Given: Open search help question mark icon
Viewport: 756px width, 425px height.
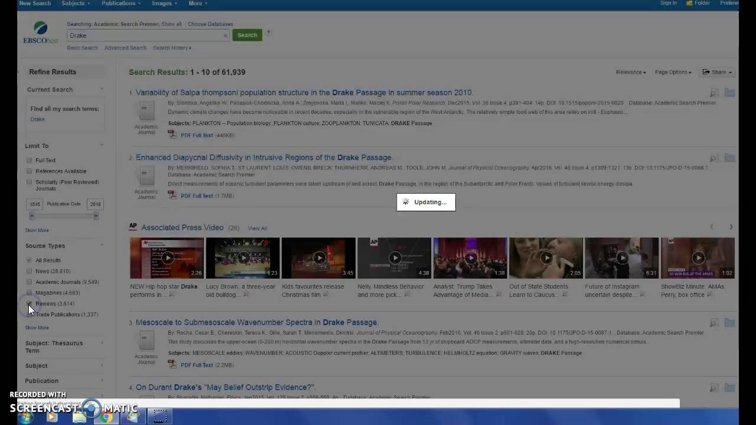Looking at the screenshot, I should [x=268, y=32].
